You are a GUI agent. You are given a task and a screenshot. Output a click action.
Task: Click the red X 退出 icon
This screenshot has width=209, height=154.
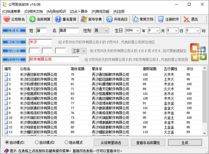coord(186,19)
